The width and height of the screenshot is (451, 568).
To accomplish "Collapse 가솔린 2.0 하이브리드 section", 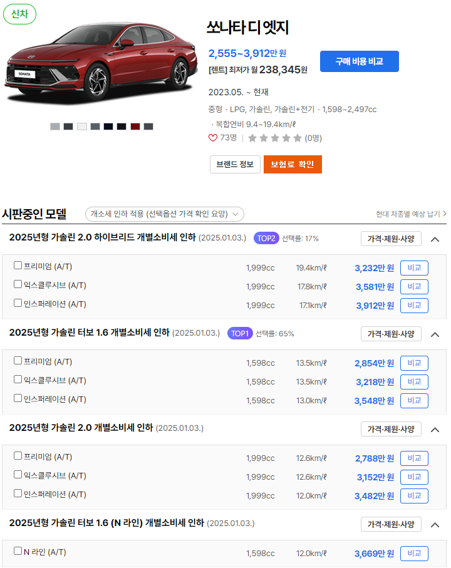I will pos(435,239).
